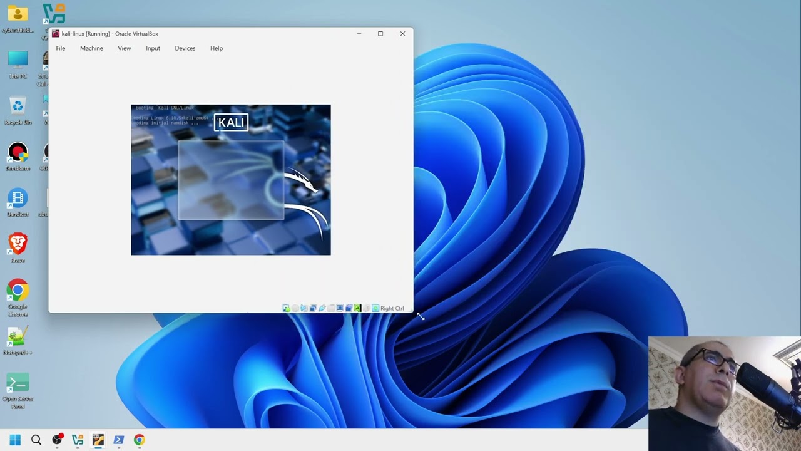Open Google Chrome from the taskbar

click(x=140, y=440)
